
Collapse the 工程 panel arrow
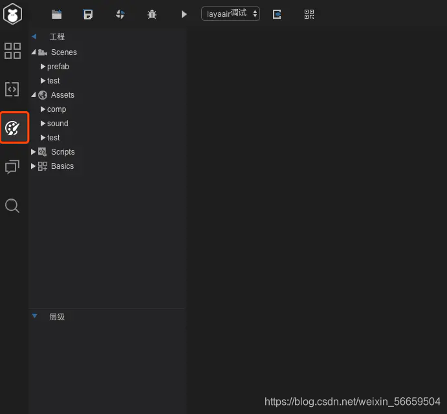coord(34,36)
